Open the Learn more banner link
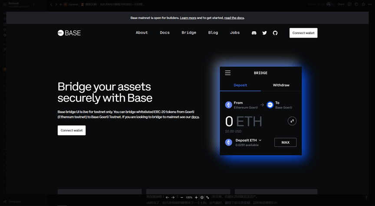Viewport: 375px width, 206px height. pyautogui.click(x=188, y=18)
